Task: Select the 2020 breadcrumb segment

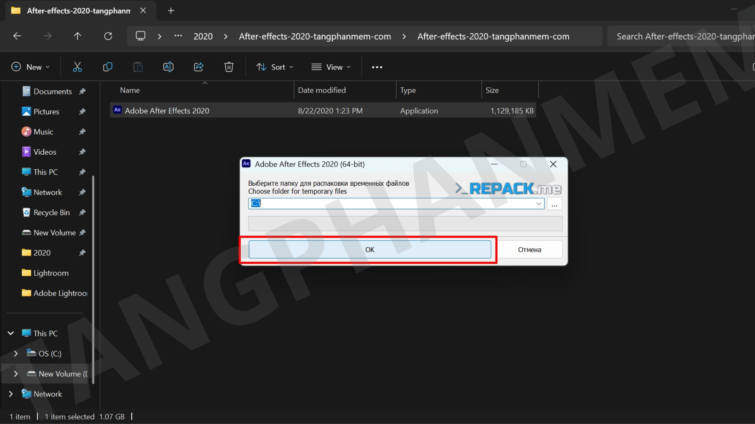Action: 203,37
